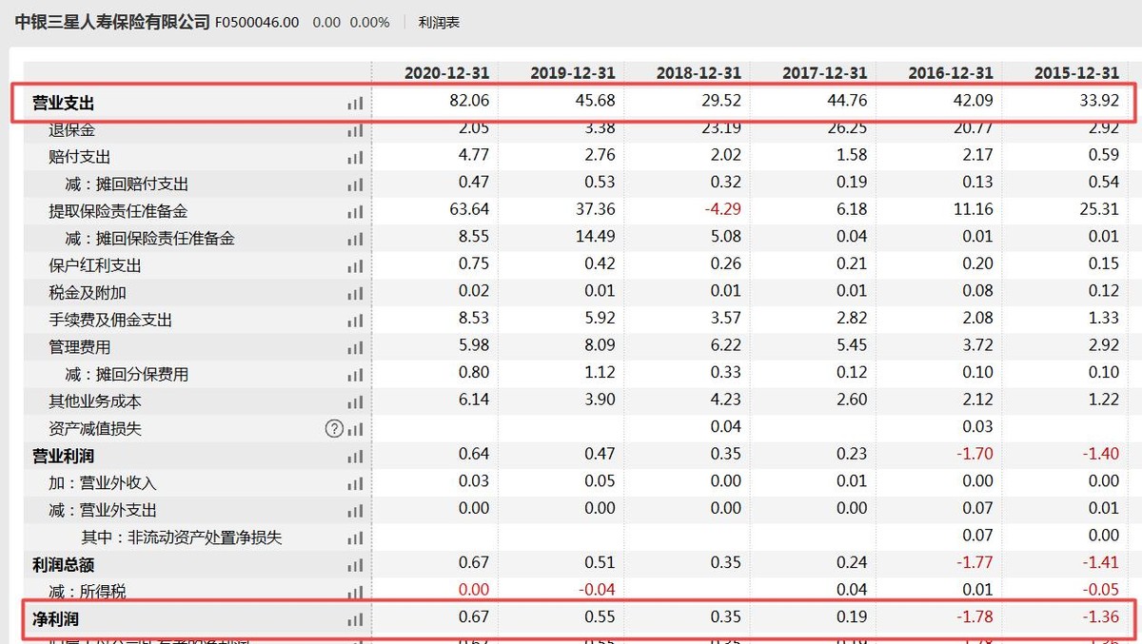Open chart icon for 赔付支出 row
Image resolution: width=1142 pixels, height=644 pixels.
tap(355, 157)
